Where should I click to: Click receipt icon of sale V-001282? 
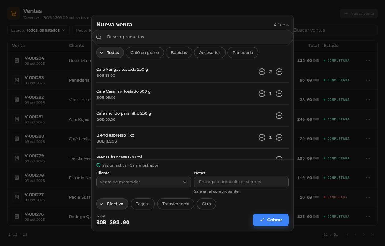point(17,100)
